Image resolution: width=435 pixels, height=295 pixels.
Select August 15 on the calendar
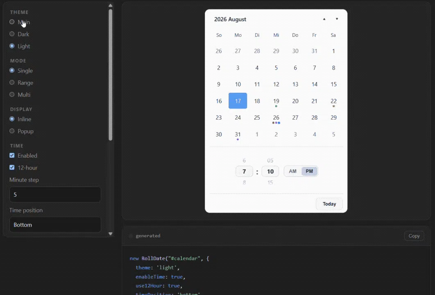(x=333, y=84)
